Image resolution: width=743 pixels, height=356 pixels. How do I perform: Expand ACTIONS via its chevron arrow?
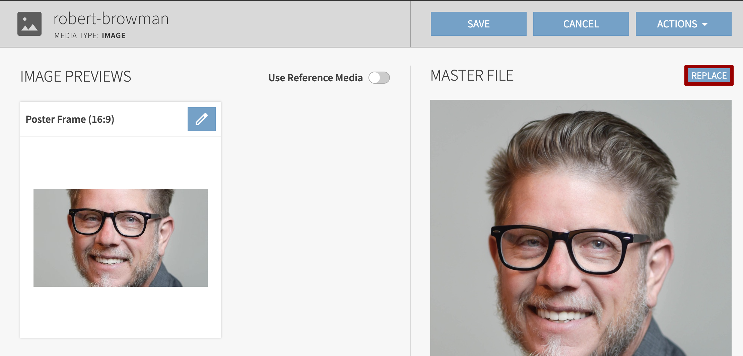point(705,24)
